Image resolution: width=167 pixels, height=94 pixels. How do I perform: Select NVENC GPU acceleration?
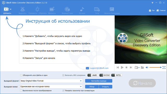(105, 75)
